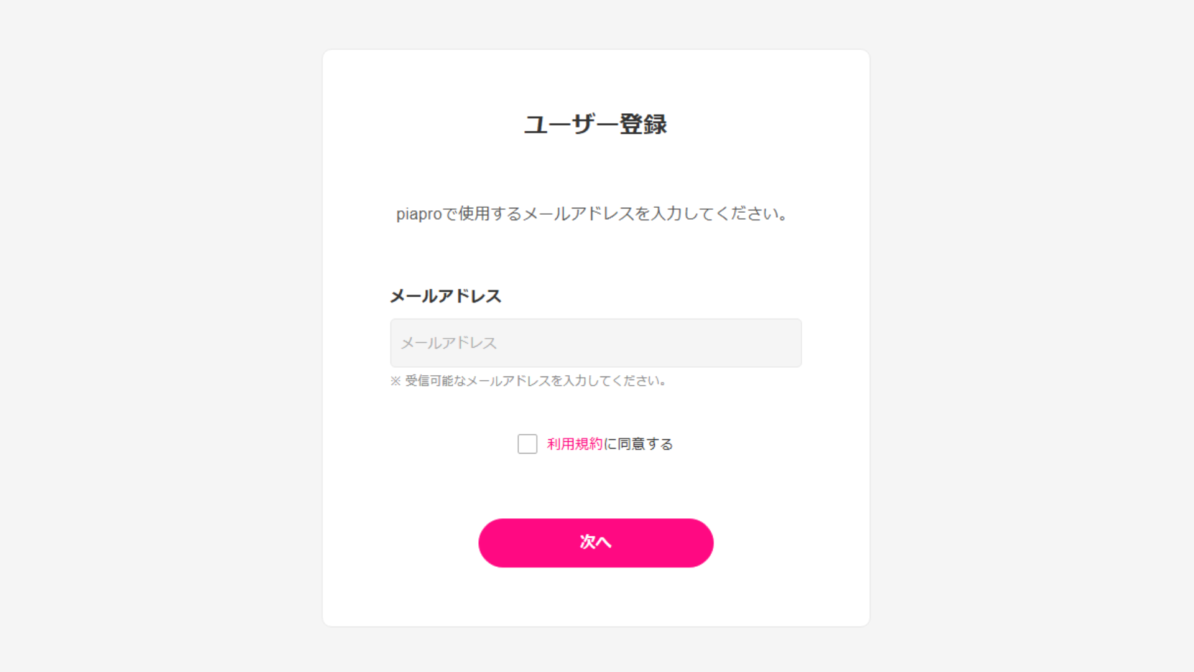1194x672 pixels.
Task: Click the ※受信可能な hint text
Action: click(x=527, y=381)
